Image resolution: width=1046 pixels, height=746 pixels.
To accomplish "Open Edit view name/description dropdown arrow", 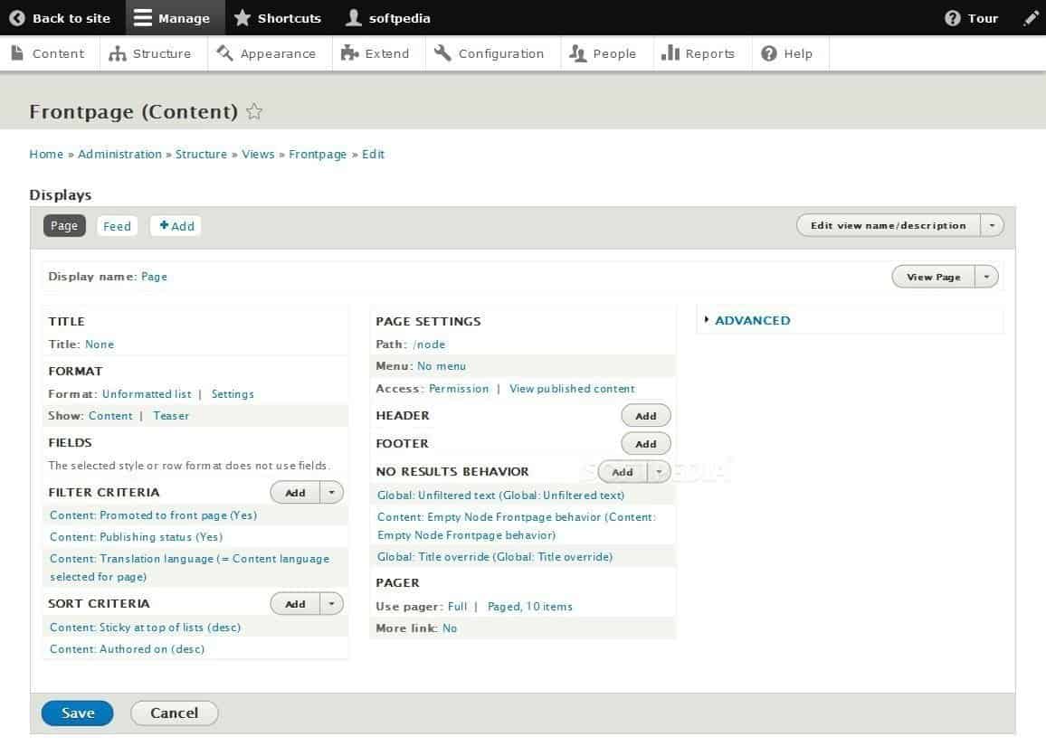I will pyautogui.click(x=992, y=225).
